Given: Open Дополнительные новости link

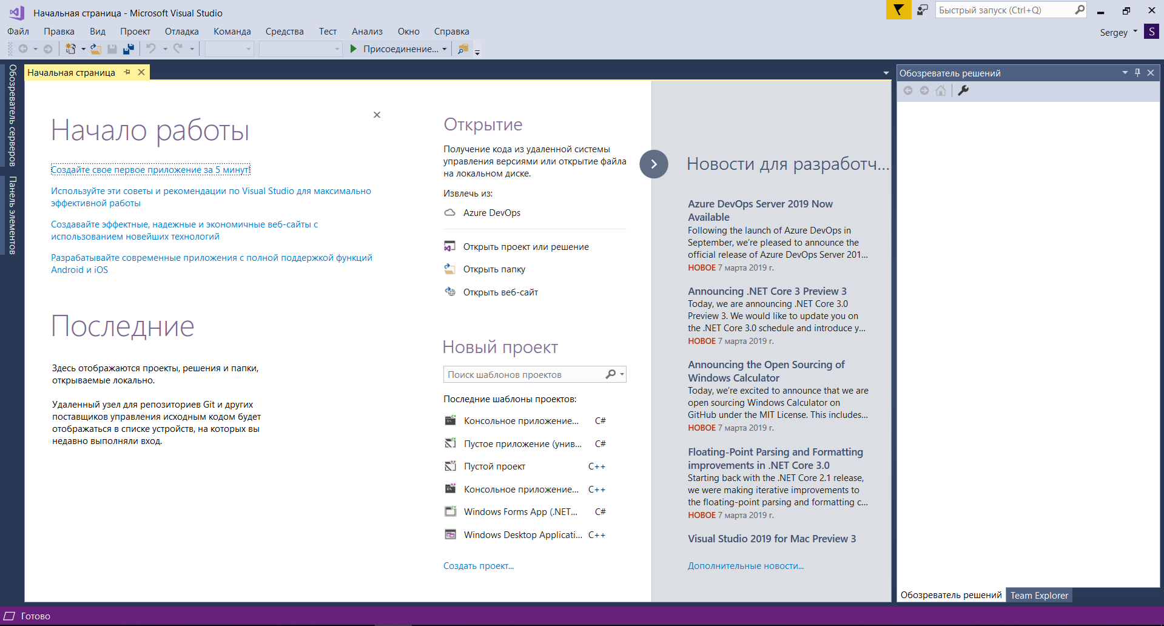Looking at the screenshot, I should pos(745,566).
